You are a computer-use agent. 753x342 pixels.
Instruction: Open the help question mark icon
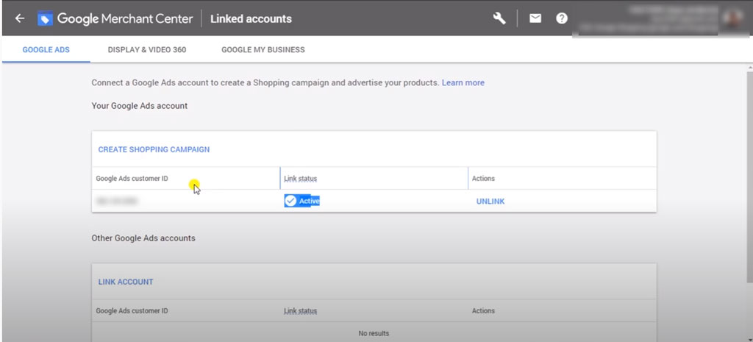[561, 18]
